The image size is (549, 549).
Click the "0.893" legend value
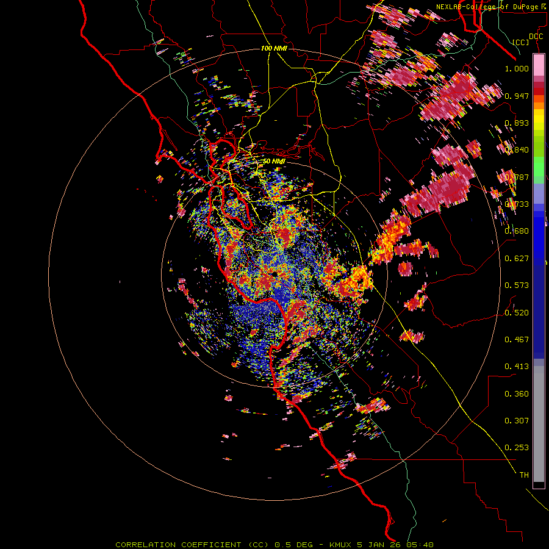[x=517, y=123]
